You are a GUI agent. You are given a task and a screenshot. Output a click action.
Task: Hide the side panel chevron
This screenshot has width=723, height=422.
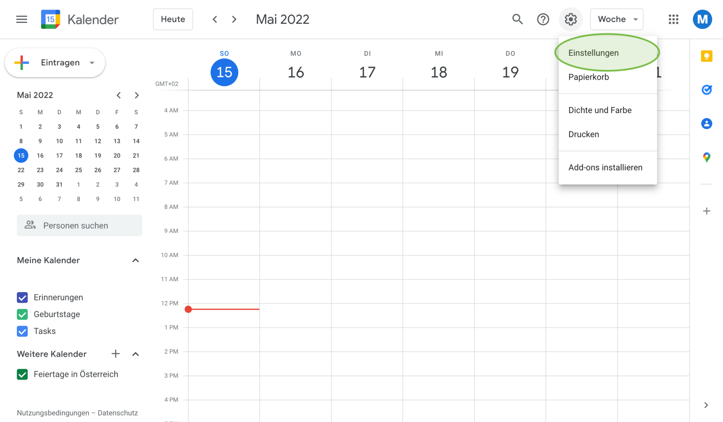(706, 405)
